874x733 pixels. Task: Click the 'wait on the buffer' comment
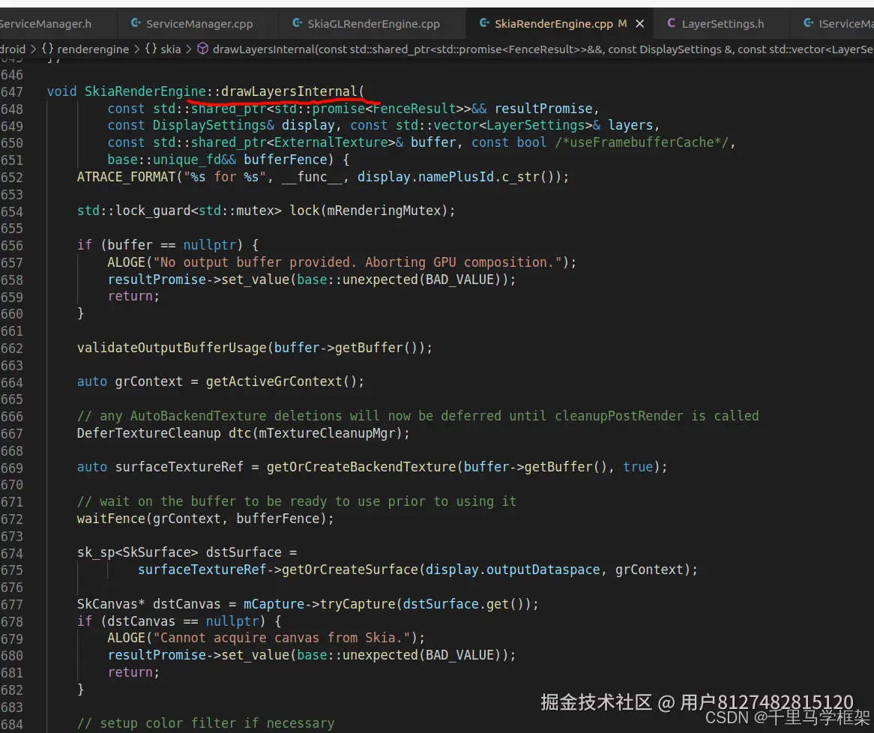pyautogui.click(x=297, y=501)
